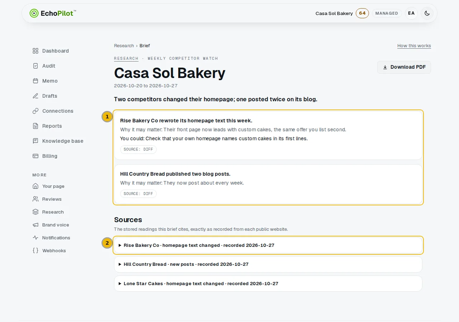Click the 64 score badge
Screen dimensions: 459x322
pyautogui.click(x=362, y=13)
